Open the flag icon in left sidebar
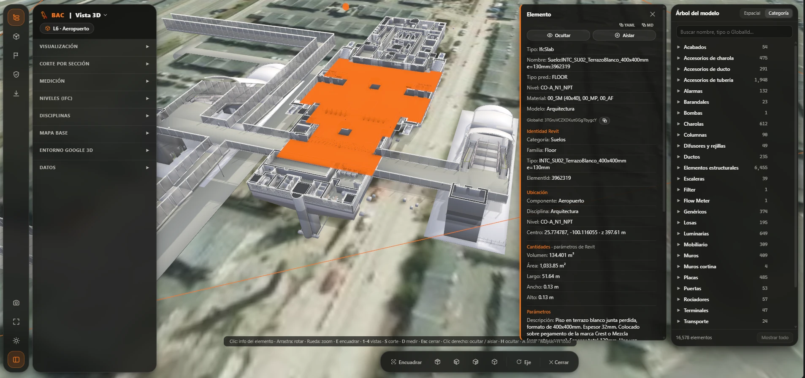Screen dimensions: 805x378 (16, 56)
